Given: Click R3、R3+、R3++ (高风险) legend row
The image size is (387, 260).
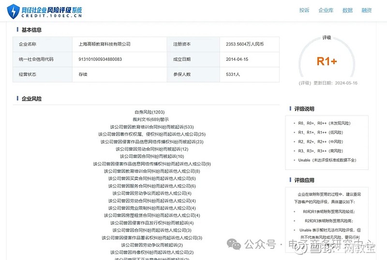Looking at the screenshot, I should (321, 151).
